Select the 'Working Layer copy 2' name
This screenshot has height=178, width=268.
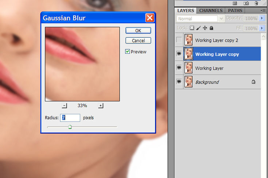pos(217,40)
